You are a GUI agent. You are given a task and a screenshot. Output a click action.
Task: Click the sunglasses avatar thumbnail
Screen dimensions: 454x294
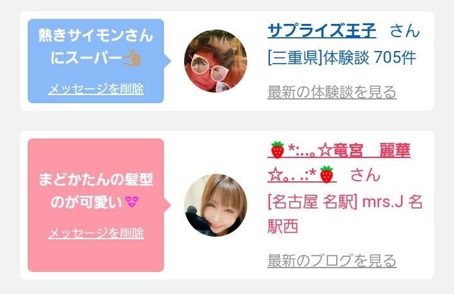pos(216,60)
